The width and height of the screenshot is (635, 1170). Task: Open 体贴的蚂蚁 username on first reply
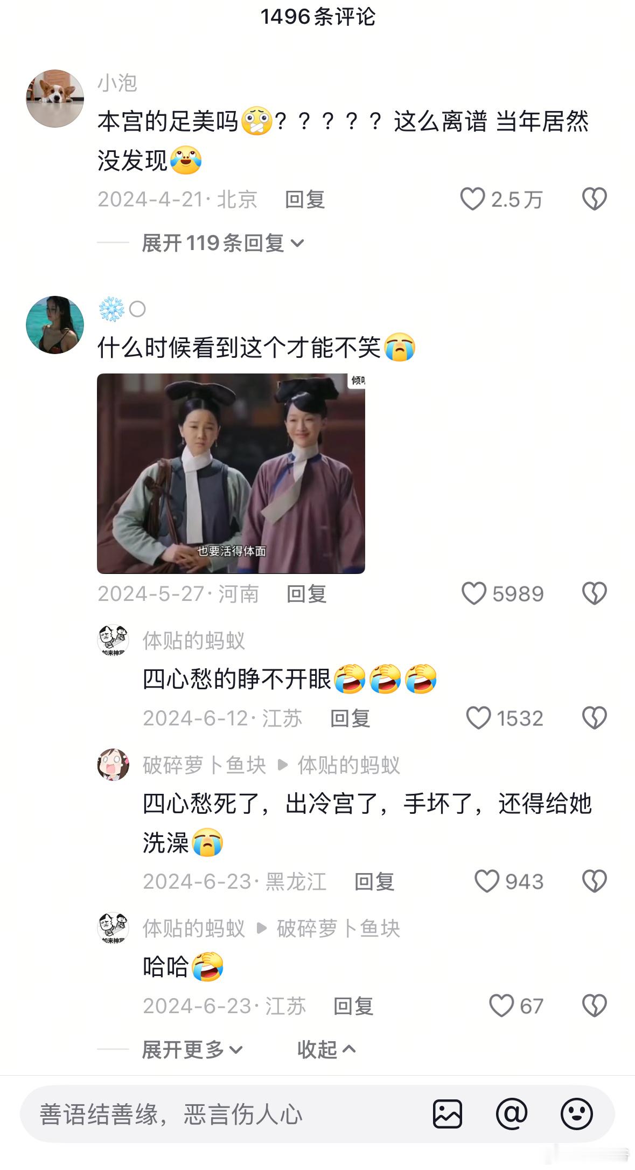[x=193, y=641]
